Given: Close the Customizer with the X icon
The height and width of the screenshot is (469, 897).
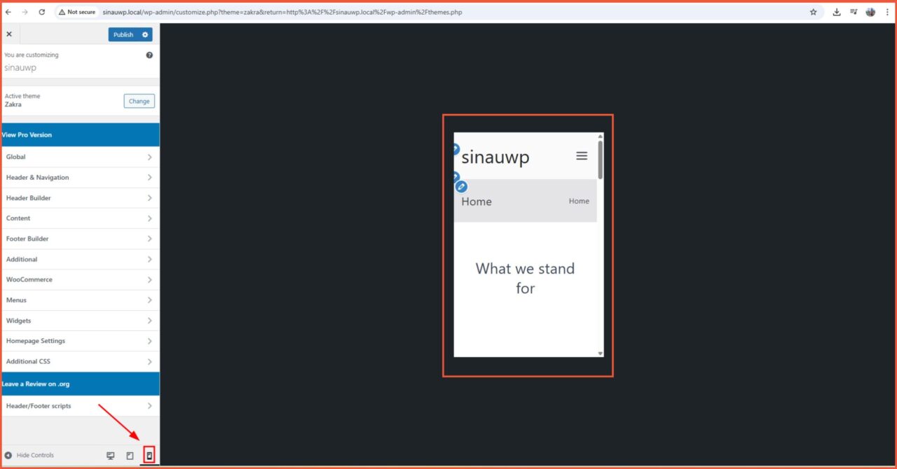Looking at the screenshot, I should click(9, 34).
